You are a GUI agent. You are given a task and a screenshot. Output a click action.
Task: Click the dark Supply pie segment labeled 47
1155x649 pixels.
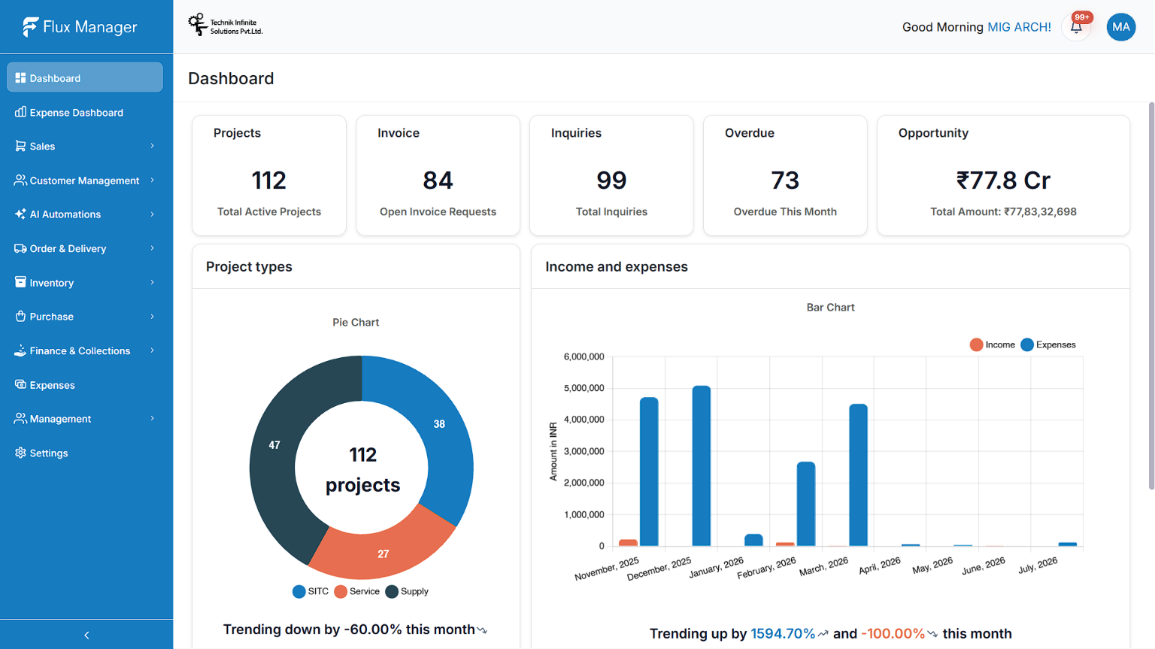(x=274, y=445)
